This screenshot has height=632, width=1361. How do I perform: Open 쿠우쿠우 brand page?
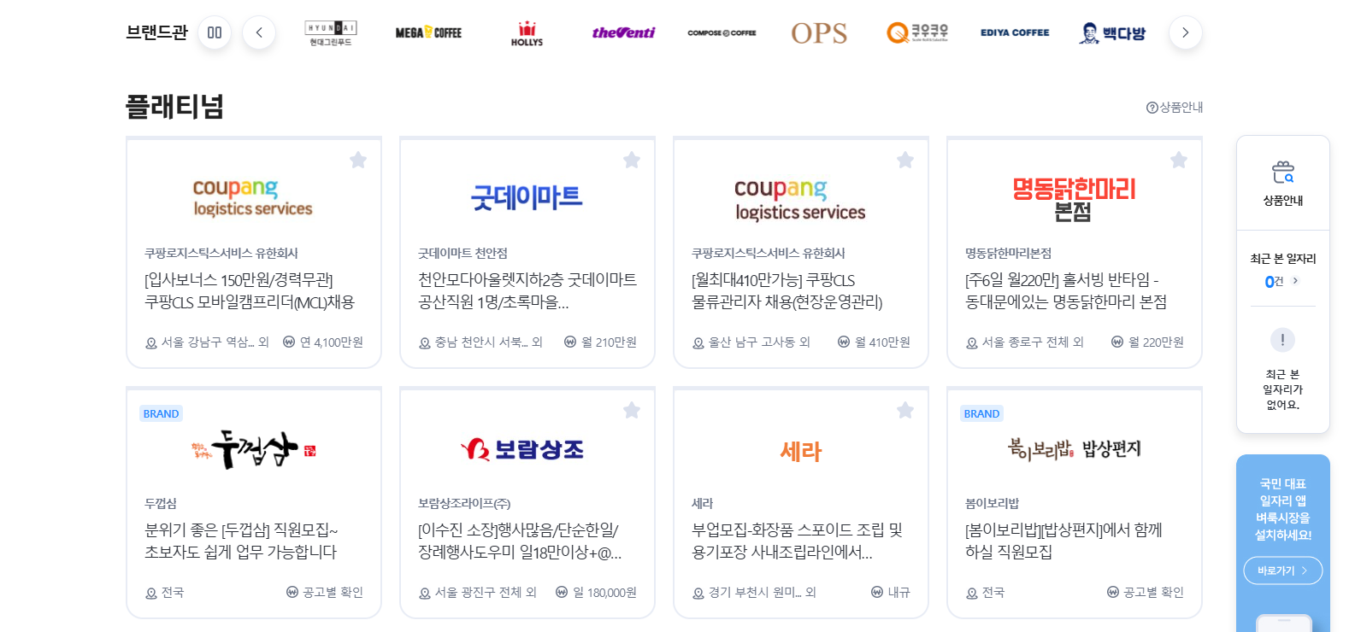click(x=917, y=32)
